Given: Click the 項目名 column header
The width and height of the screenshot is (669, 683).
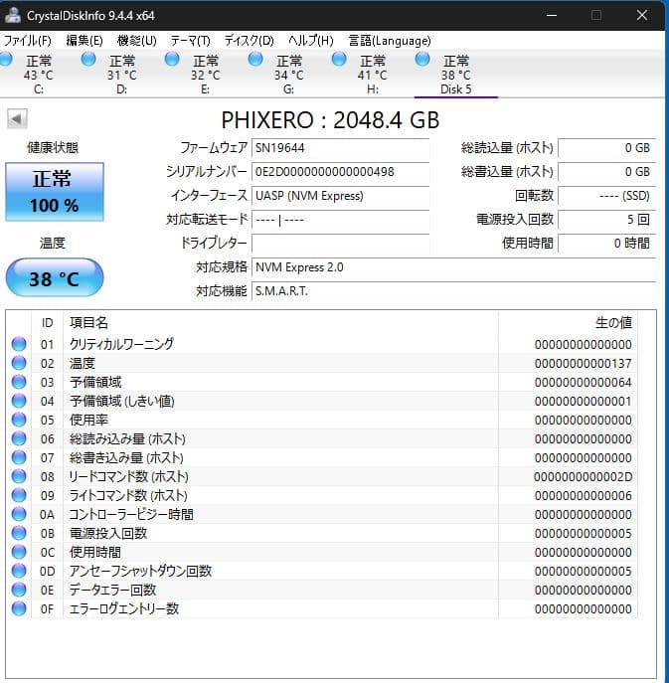Looking at the screenshot, I should (88, 323).
